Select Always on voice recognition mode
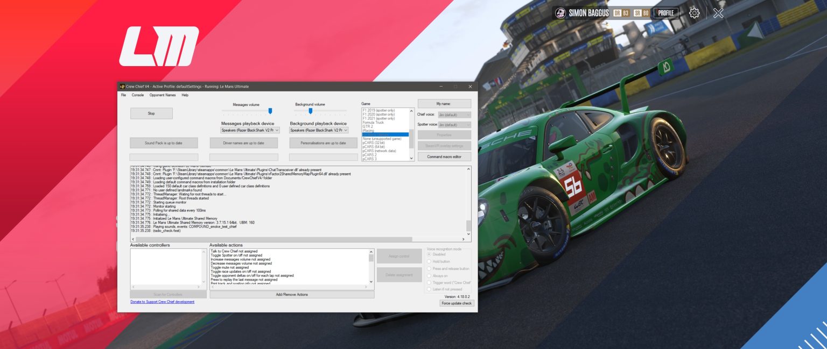 [x=429, y=275]
